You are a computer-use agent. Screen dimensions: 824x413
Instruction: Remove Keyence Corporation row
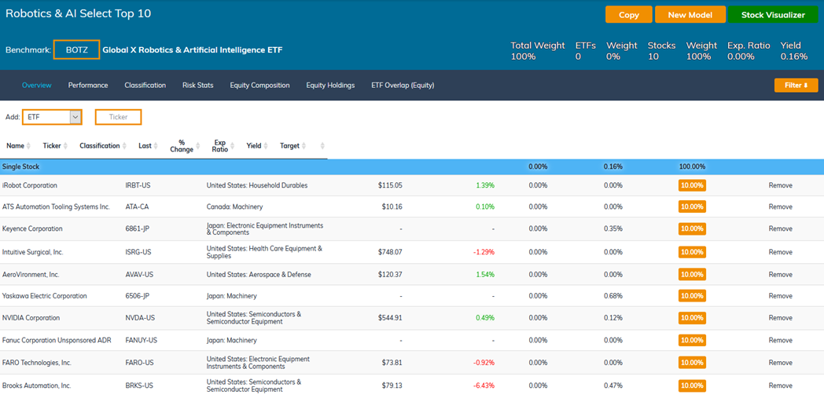(x=781, y=228)
